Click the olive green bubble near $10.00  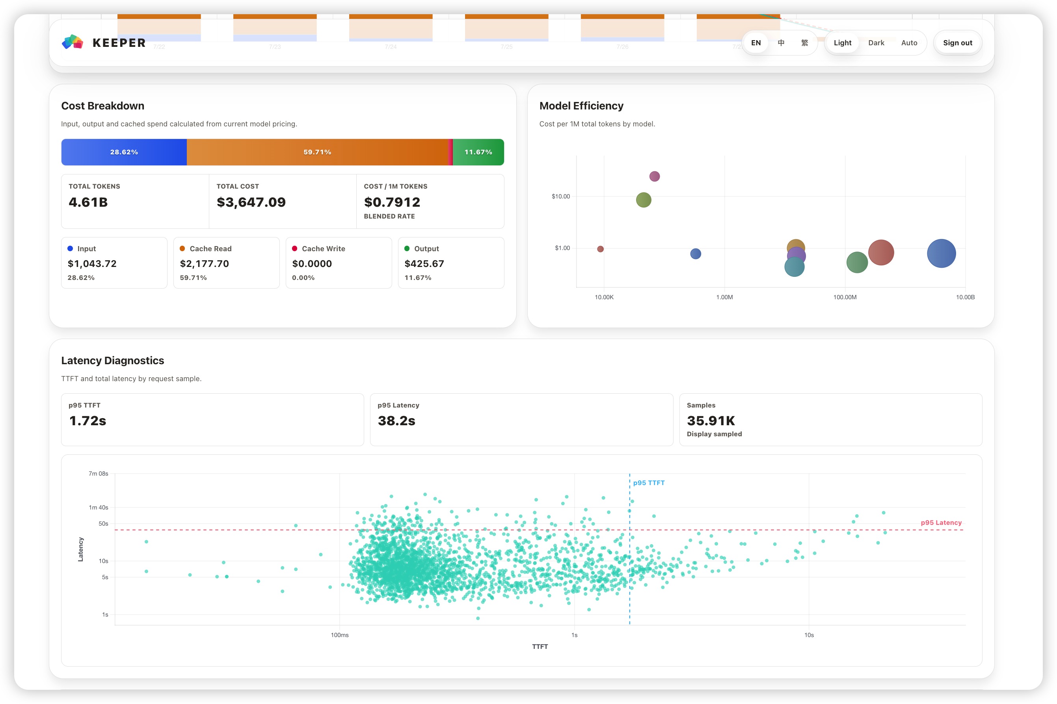coord(644,200)
